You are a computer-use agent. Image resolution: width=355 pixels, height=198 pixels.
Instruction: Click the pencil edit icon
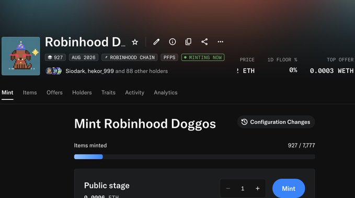click(x=156, y=42)
